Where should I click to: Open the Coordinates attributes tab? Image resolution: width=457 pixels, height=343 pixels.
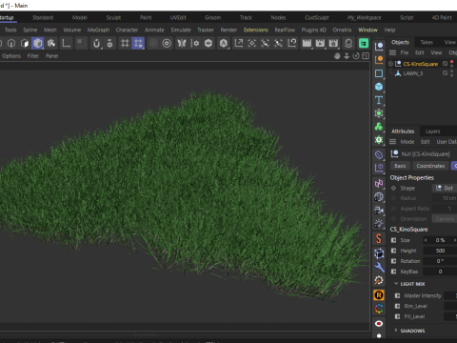(430, 166)
